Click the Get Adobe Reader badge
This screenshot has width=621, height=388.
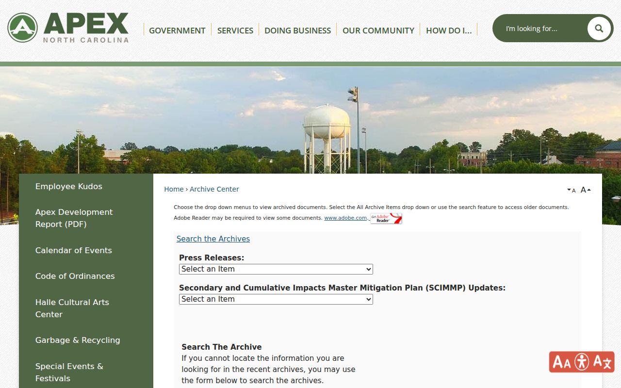[x=386, y=218]
